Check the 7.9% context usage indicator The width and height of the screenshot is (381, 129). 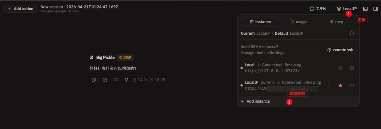point(318,9)
